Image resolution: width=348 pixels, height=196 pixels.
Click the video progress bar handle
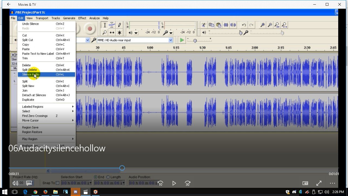(122, 168)
